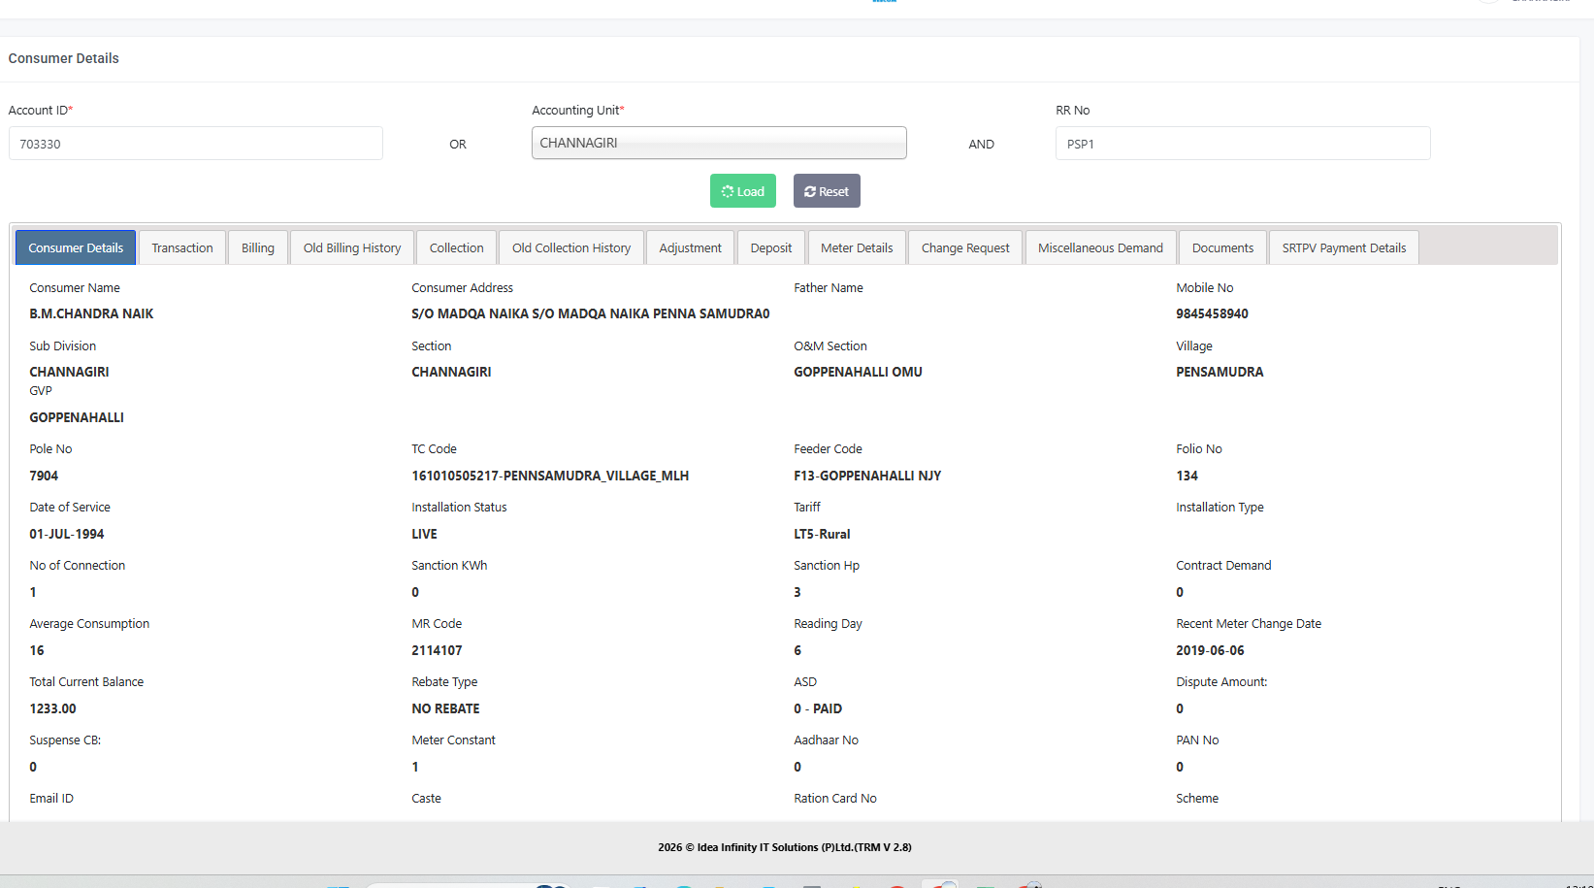The width and height of the screenshot is (1594, 888).
Task: View the SRTPV Payment Details tab
Action: pyautogui.click(x=1344, y=247)
